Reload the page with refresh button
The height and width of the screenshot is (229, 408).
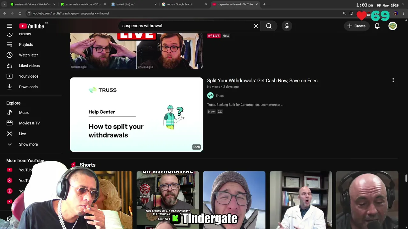20,13
